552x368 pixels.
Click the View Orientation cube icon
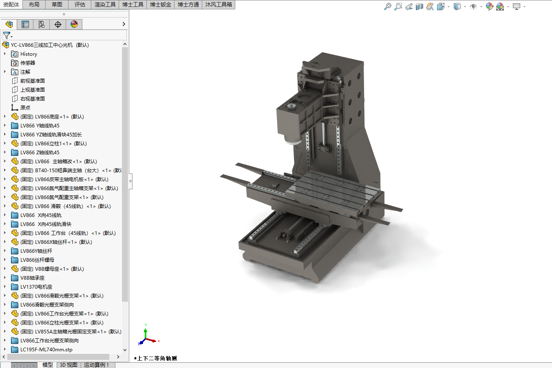point(441,7)
